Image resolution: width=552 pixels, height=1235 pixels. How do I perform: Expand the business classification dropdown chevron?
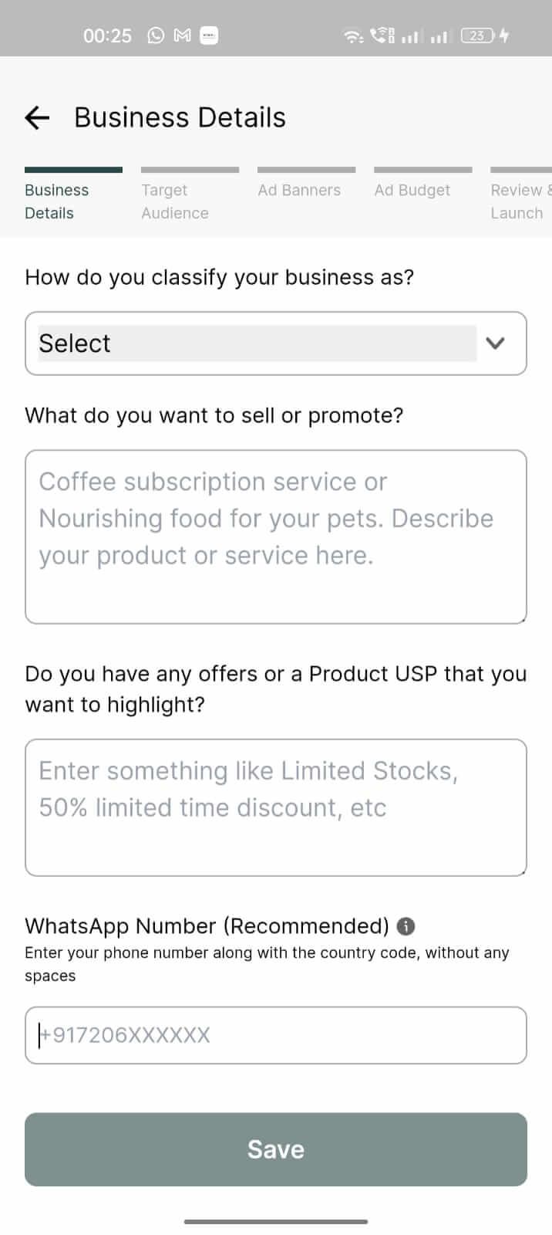(x=495, y=343)
